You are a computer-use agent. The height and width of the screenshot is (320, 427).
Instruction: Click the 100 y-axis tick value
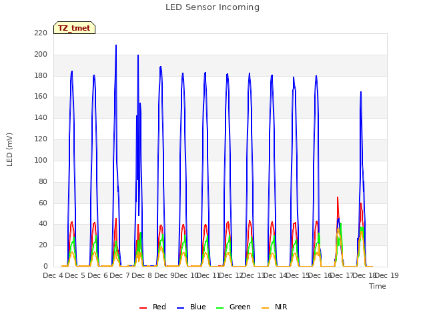coord(41,160)
